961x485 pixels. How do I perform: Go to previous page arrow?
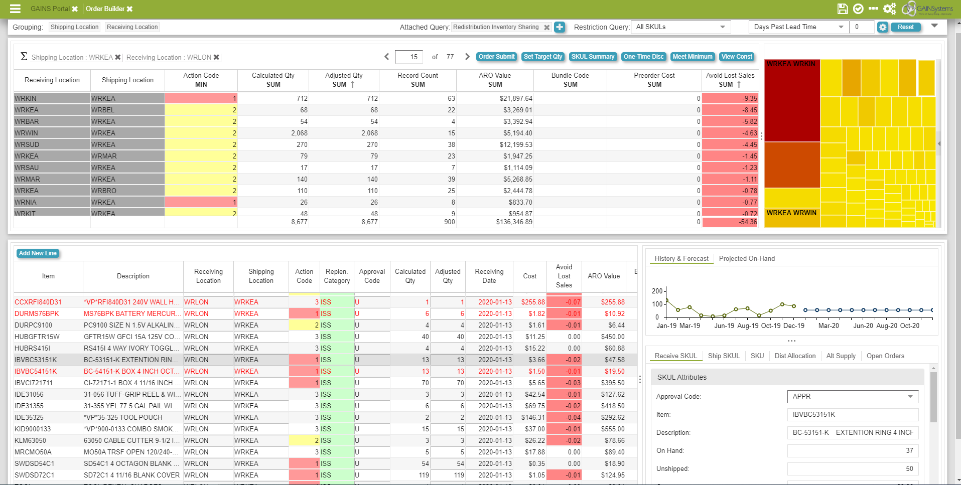click(386, 57)
